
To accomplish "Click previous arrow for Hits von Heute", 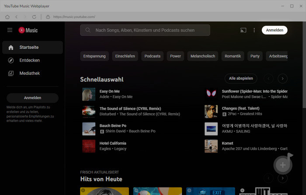I will click(268, 178).
